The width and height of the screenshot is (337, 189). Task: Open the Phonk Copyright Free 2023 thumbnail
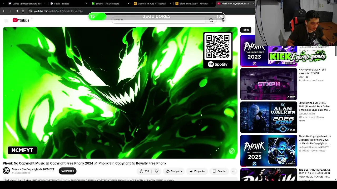pyautogui.click(x=269, y=50)
